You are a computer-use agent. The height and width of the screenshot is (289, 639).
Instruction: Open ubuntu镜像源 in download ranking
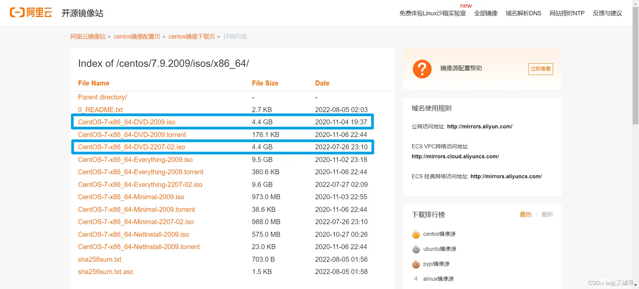click(x=440, y=249)
